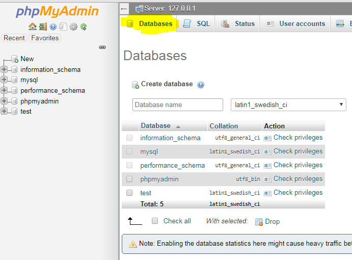Viewport: 352px width, 260px height.
Task: Click the Drop link for selected databases
Action: [273, 221]
